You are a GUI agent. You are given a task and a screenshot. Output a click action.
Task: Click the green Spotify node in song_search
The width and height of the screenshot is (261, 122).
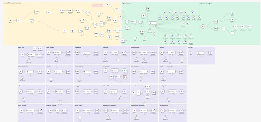click(x=124, y=70)
